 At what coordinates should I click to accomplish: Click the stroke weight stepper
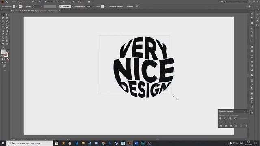coord(33,6)
